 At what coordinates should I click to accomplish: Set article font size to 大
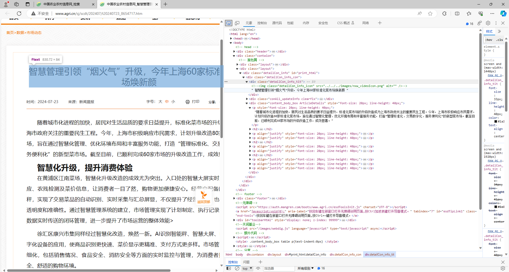coord(160,102)
